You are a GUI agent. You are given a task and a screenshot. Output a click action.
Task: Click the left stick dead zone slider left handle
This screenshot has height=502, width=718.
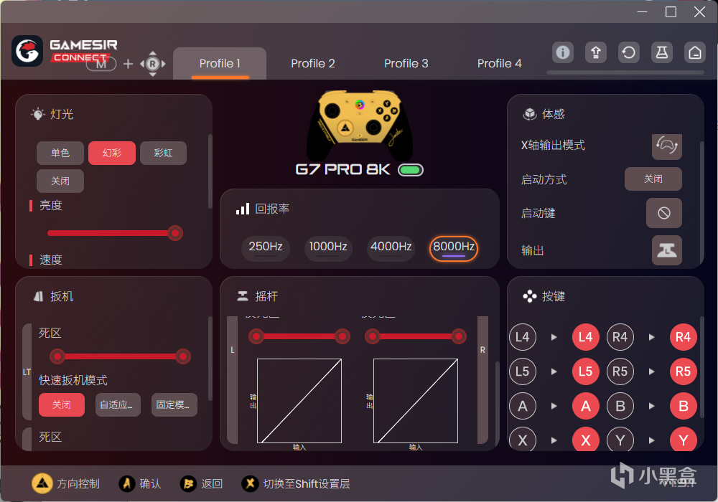(x=256, y=336)
